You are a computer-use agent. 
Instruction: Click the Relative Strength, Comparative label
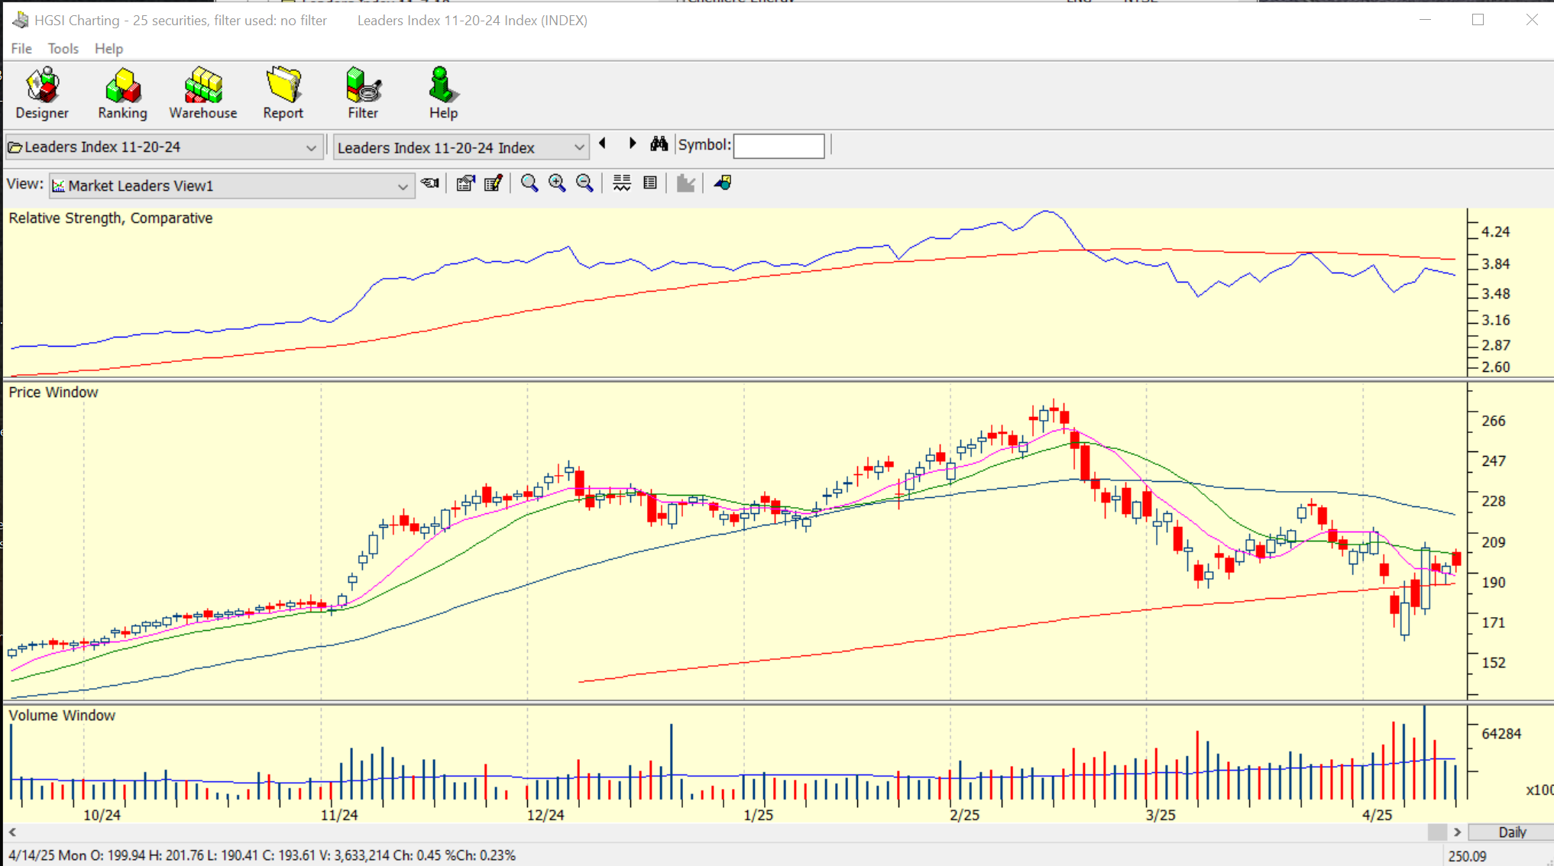tap(111, 218)
